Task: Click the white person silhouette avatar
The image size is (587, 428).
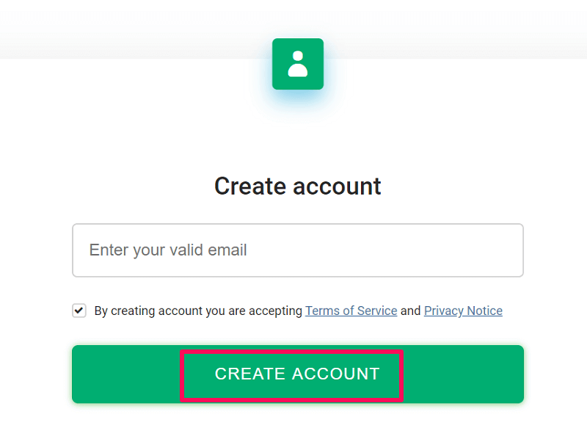Action: (297, 64)
